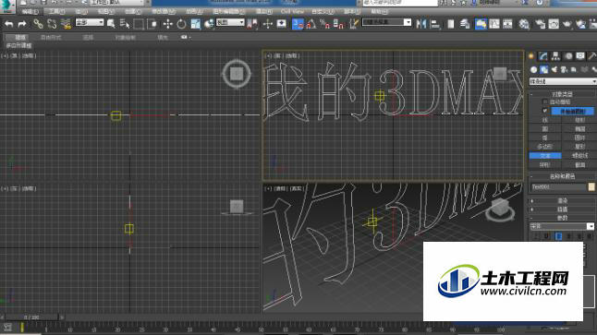
Task: Select the Select and Link chain icon
Action: pyautogui.click(x=38, y=24)
